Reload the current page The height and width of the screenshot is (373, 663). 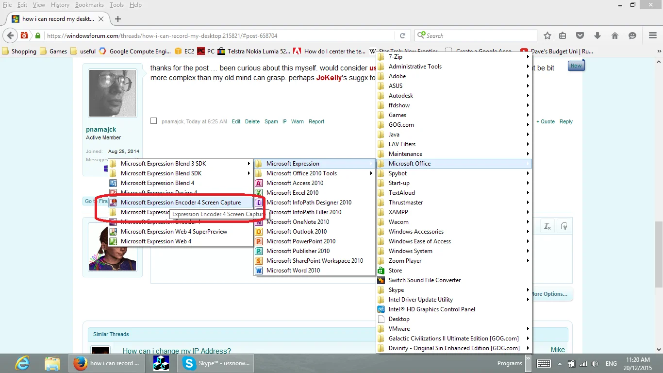click(x=402, y=35)
